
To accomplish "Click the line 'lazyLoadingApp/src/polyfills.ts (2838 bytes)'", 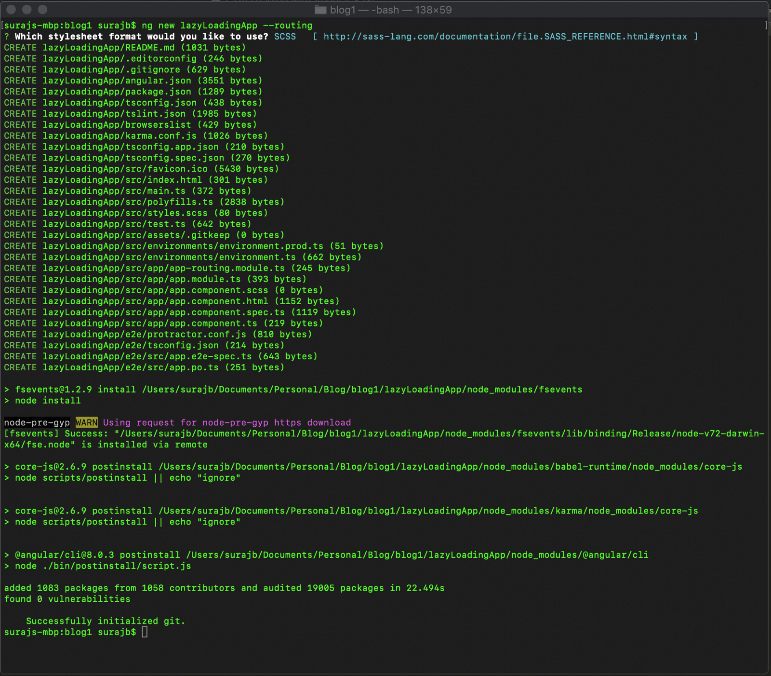I will click(x=164, y=203).
